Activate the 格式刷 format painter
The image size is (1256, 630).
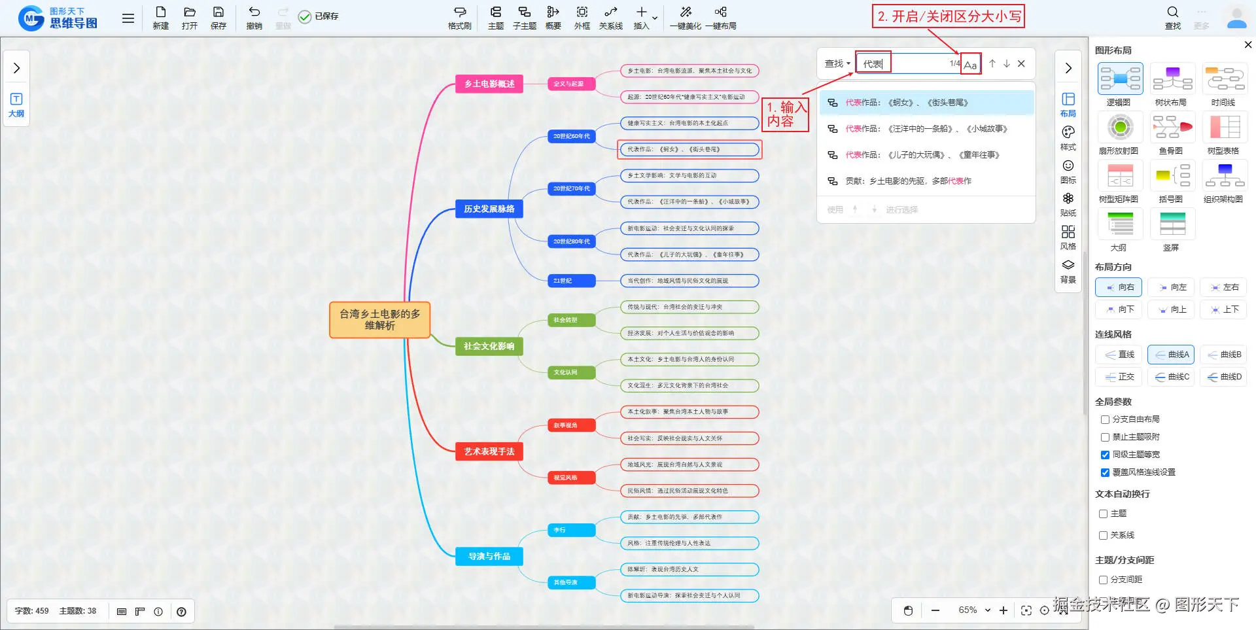[x=460, y=18]
